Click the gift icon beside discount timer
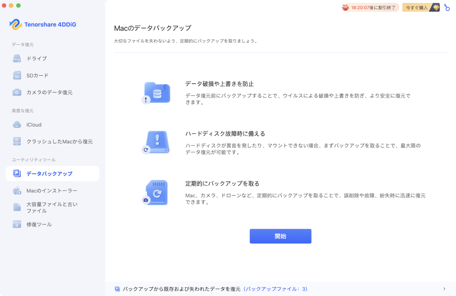The image size is (456, 296). (x=345, y=7)
